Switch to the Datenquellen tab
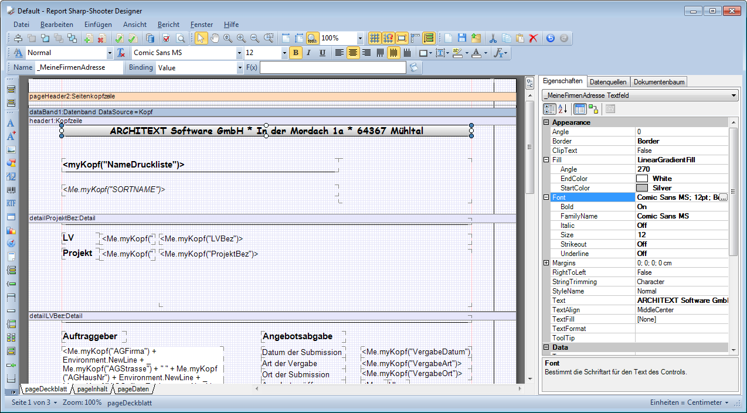 (x=608, y=82)
